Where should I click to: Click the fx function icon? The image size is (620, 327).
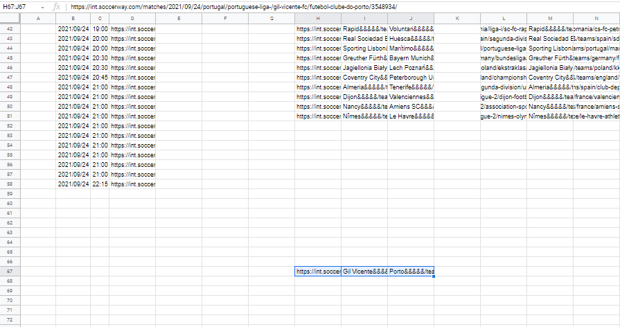(57, 7)
